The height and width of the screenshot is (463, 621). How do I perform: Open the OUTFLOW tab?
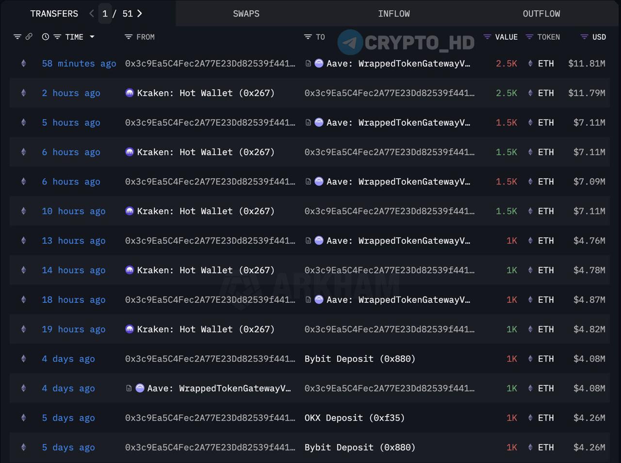(x=541, y=14)
